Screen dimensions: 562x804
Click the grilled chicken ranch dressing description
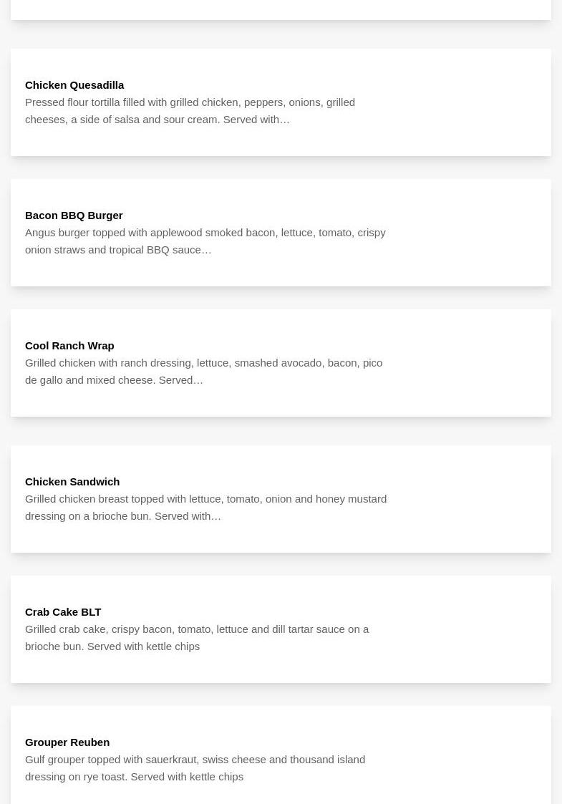click(203, 372)
